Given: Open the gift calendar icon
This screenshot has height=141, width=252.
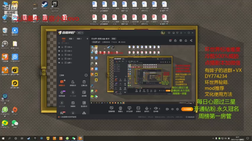Looking at the screenshot, I should coord(170,41).
